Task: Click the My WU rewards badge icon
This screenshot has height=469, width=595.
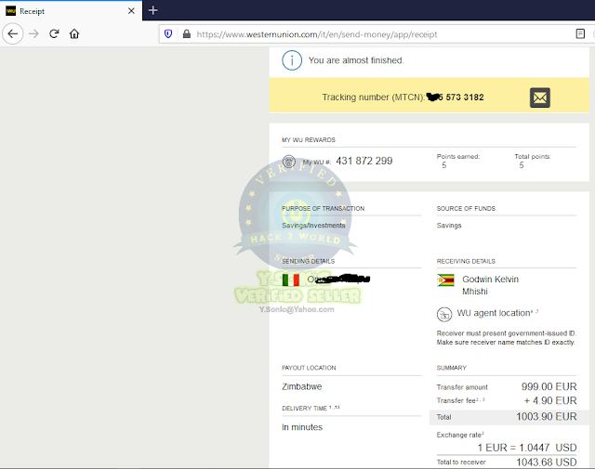Action: click(289, 162)
